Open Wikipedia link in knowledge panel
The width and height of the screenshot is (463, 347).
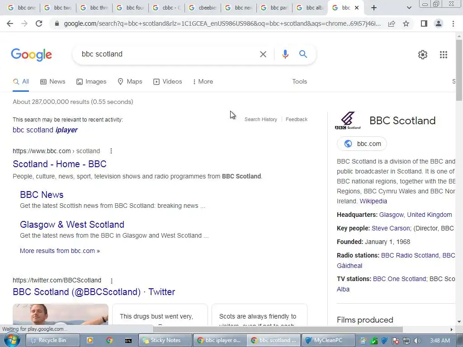(x=373, y=201)
